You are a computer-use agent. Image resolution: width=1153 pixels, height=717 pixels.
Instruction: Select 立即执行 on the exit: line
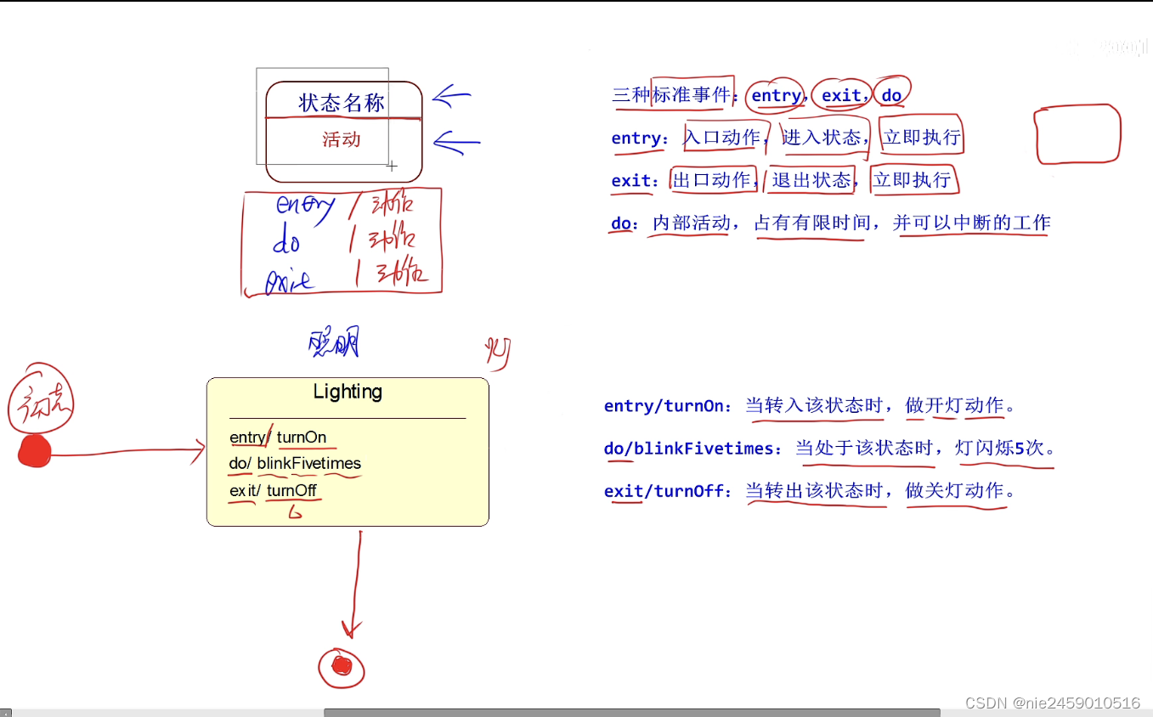pyautogui.click(x=912, y=180)
